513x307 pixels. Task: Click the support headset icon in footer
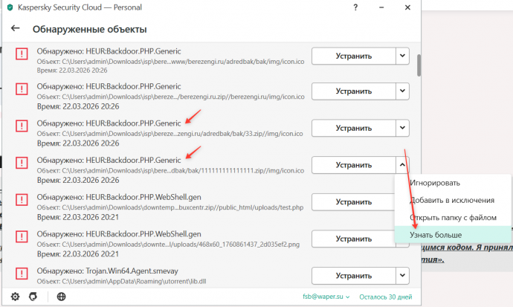click(33, 296)
